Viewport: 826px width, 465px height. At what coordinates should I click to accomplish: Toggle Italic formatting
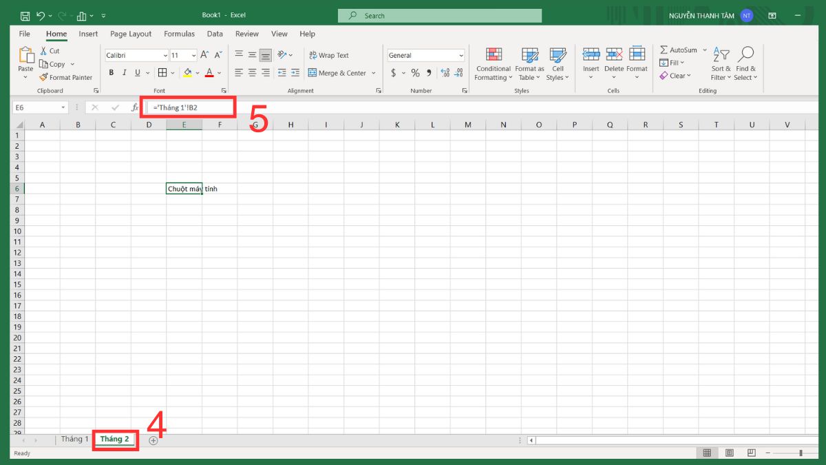click(125, 73)
